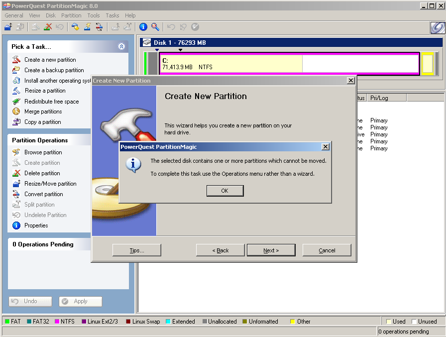446x337 pixels.
Task: Click the sidebar Undo button
Action: point(30,302)
